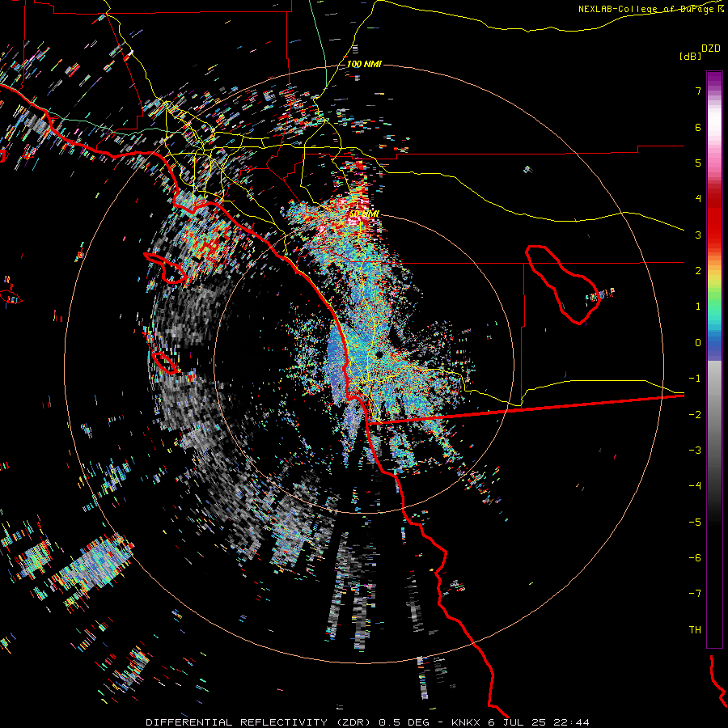Click the ZDR color scale bar
Screen dimensions: 728x728
pyautogui.click(x=714, y=359)
